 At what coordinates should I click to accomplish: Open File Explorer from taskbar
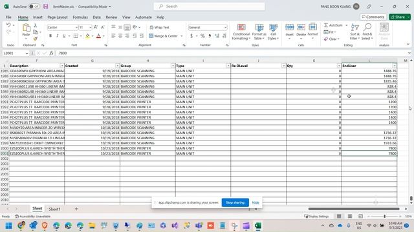92,226
